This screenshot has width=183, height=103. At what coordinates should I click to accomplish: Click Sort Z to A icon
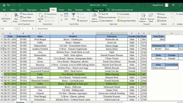[62, 19]
